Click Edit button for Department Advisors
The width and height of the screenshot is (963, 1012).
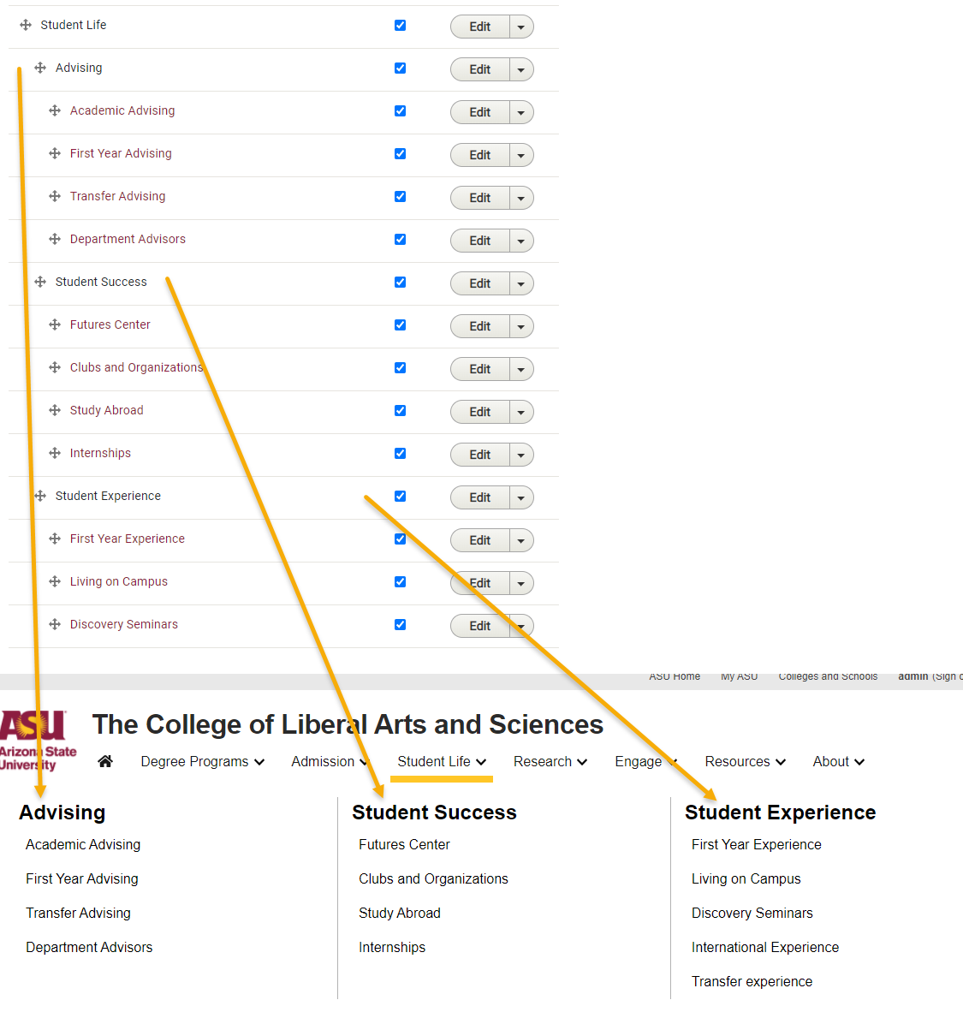click(479, 241)
